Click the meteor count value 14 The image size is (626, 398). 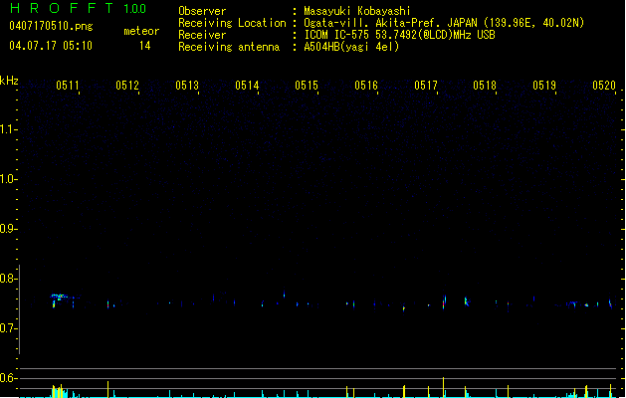(x=145, y=46)
